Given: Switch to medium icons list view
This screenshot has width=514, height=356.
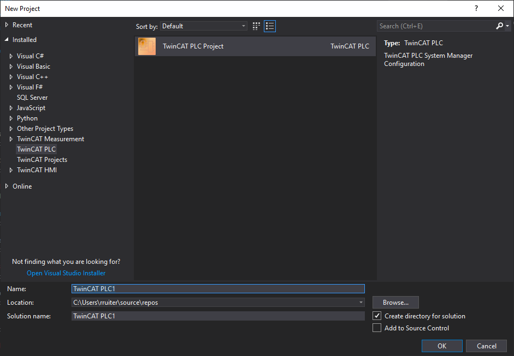Looking at the screenshot, I should [x=269, y=26].
